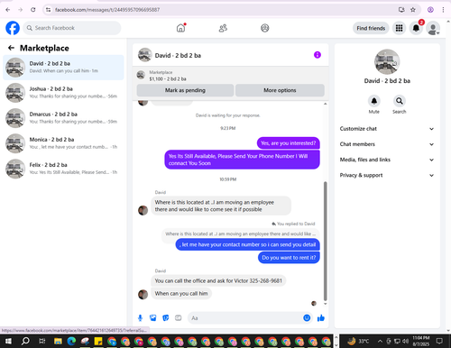Click the chat header David avatar
Screen dimensions: 451x348
click(144, 55)
